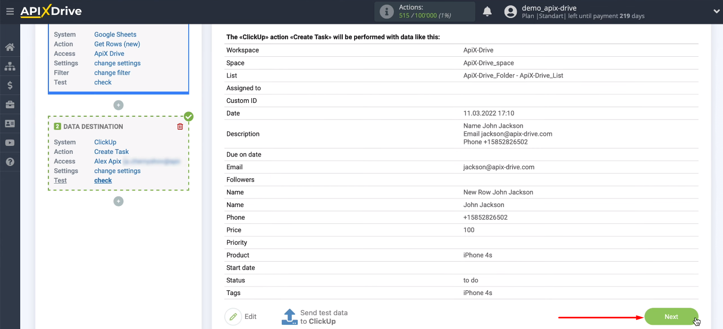Click the ApiX-Drive logo
Image resolution: width=723 pixels, height=329 pixels.
(51, 11)
